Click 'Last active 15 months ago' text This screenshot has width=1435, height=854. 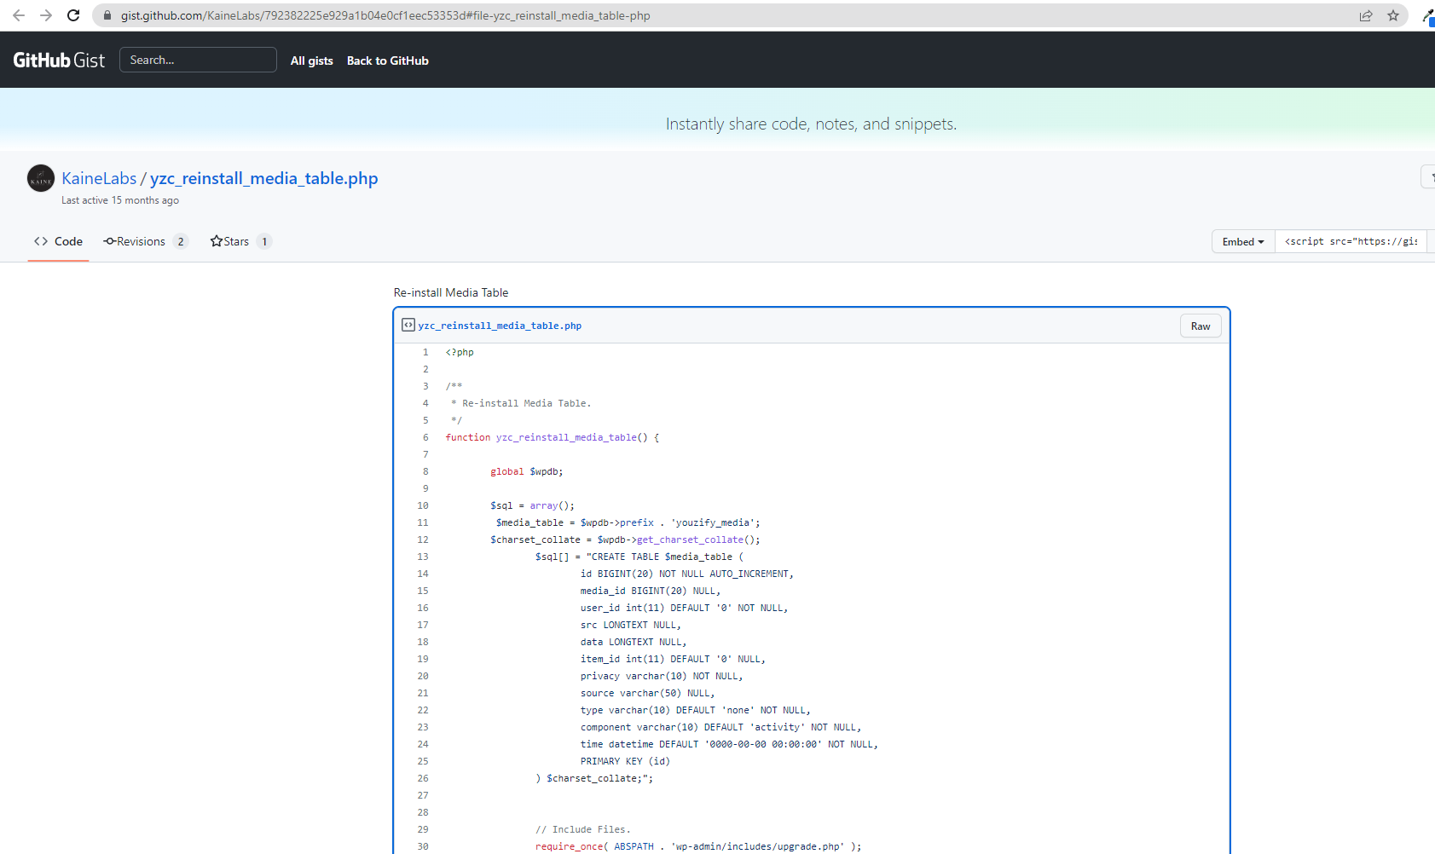[120, 200]
